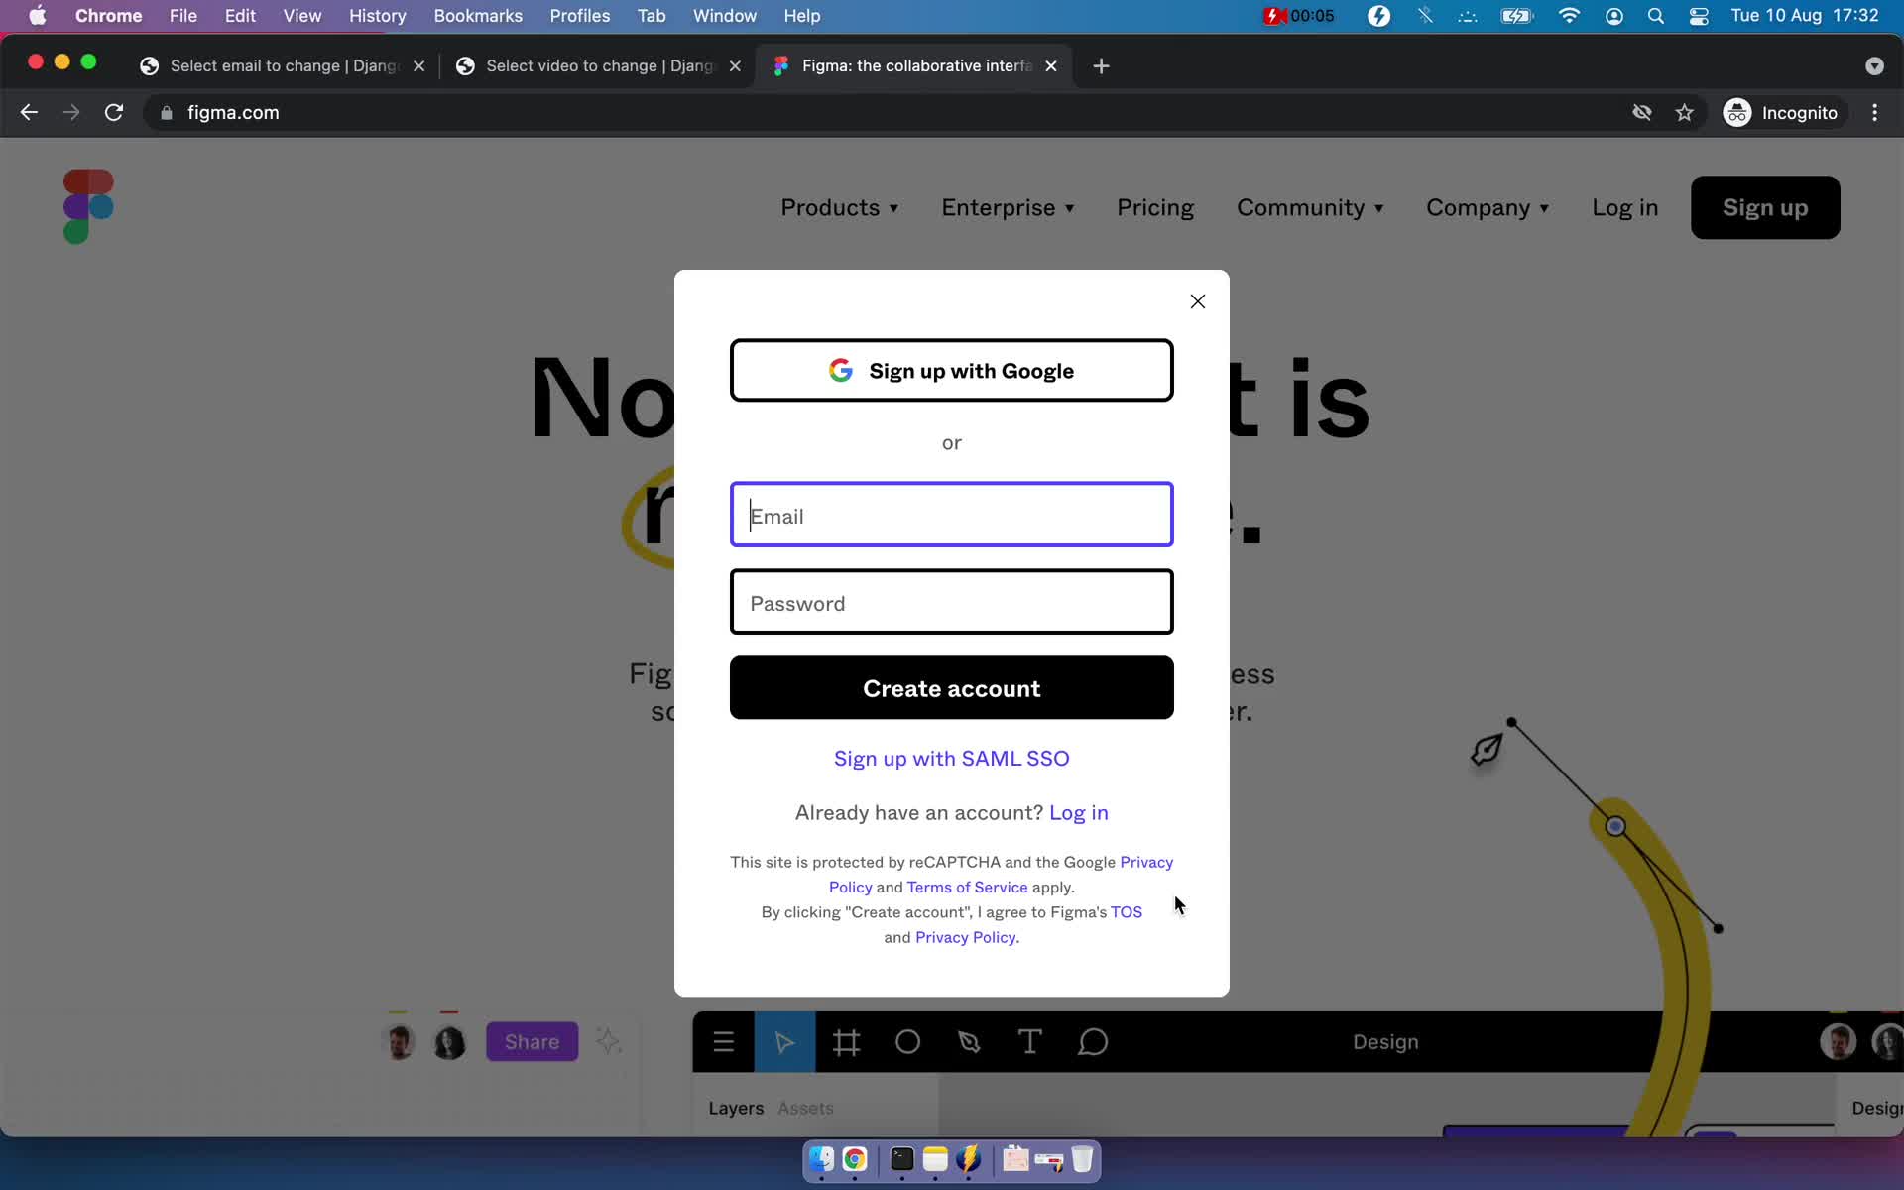Viewport: 1904px width, 1190px height.
Task: Click inside the Email field
Action: pos(951,515)
